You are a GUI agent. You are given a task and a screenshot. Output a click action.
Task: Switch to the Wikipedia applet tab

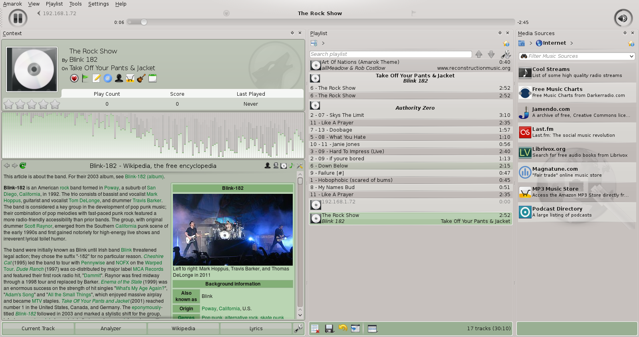[x=183, y=329]
